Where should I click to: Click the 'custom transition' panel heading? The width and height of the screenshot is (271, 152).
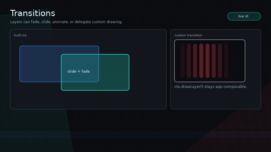(188, 35)
